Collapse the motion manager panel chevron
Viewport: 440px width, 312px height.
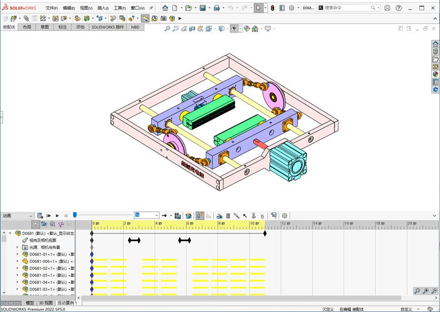(434, 215)
